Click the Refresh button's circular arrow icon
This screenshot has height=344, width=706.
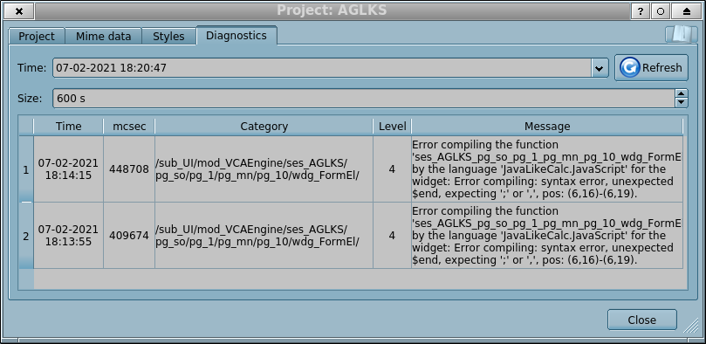629,68
